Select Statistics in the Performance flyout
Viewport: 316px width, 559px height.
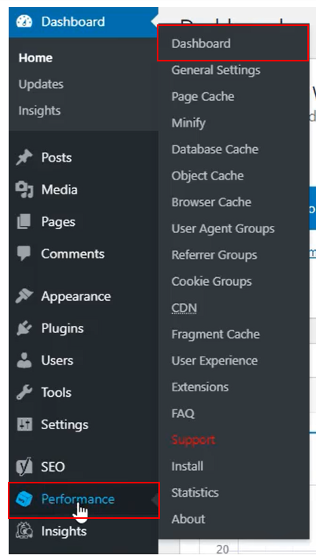pyautogui.click(x=195, y=493)
